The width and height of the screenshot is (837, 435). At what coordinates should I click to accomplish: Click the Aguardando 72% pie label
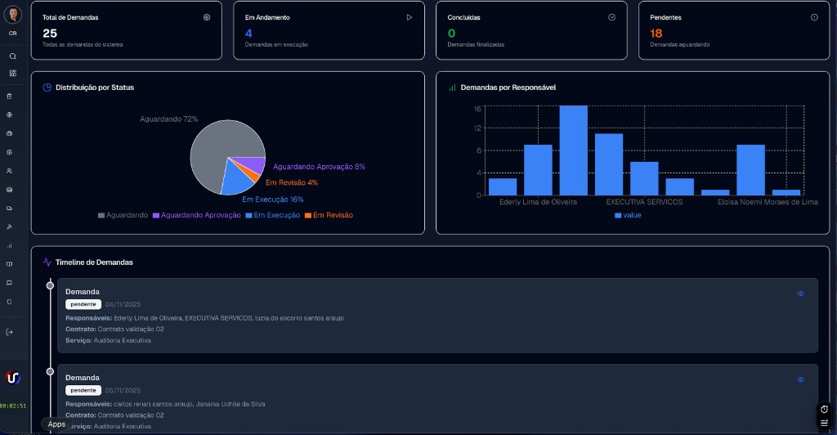pos(168,119)
